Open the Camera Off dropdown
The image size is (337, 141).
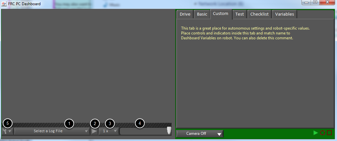[200, 134]
